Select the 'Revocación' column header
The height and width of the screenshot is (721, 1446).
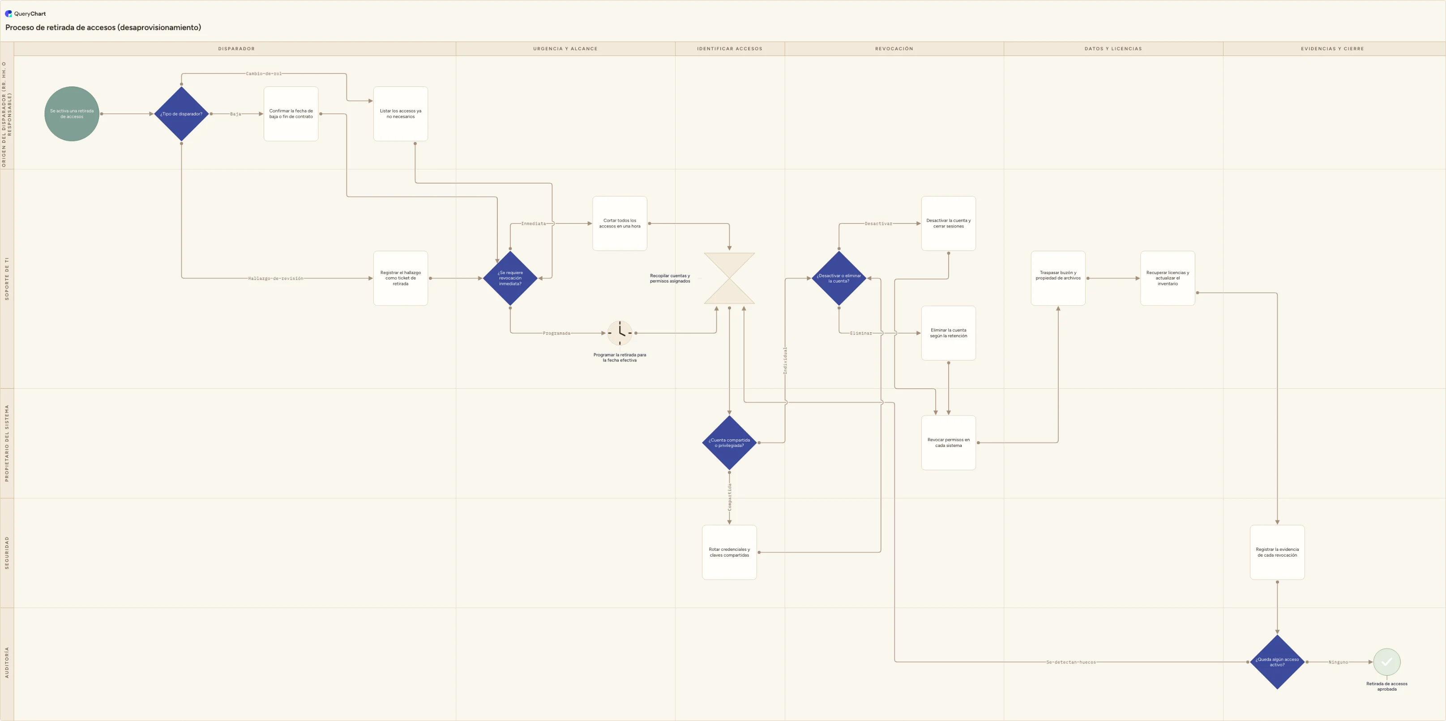pos(894,49)
